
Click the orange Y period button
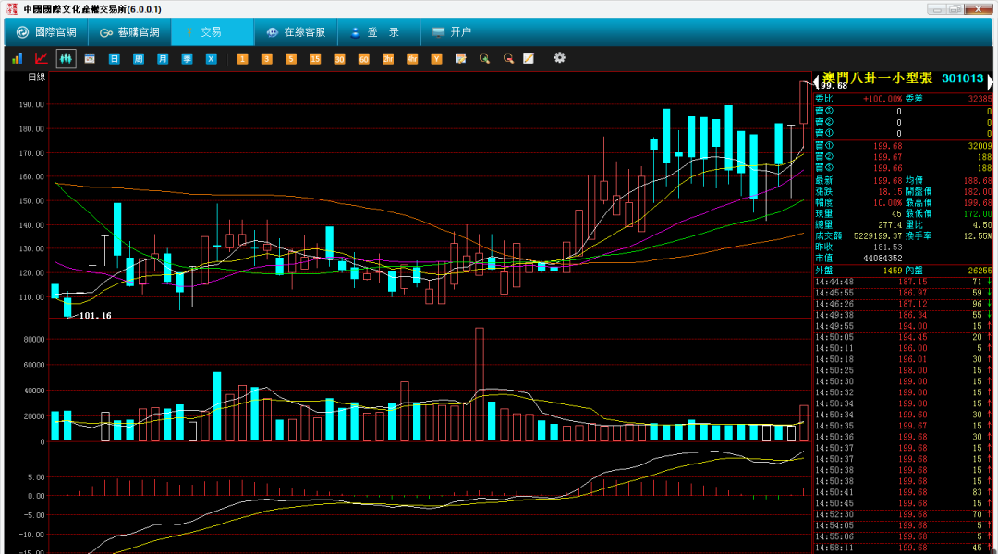pyautogui.click(x=436, y=58)
